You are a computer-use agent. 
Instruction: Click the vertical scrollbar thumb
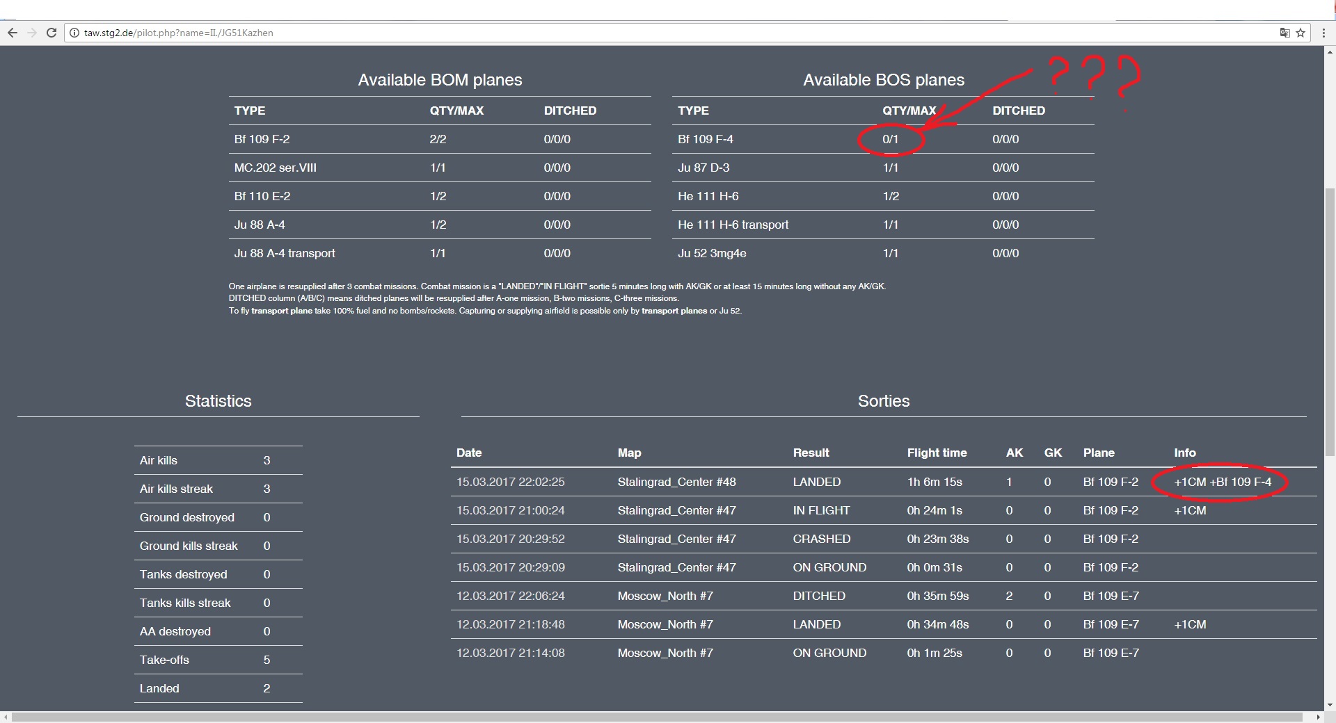click(x=1330, y=320)
